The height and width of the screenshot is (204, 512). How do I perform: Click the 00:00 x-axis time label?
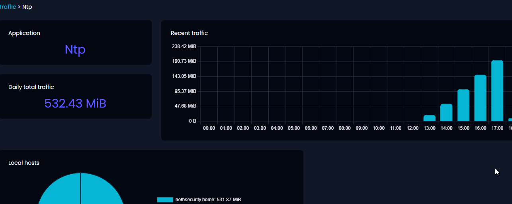209,128
